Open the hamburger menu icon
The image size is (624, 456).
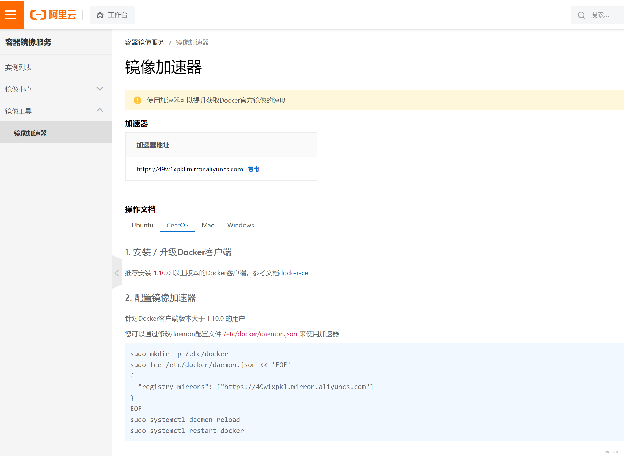coord(10,15)
